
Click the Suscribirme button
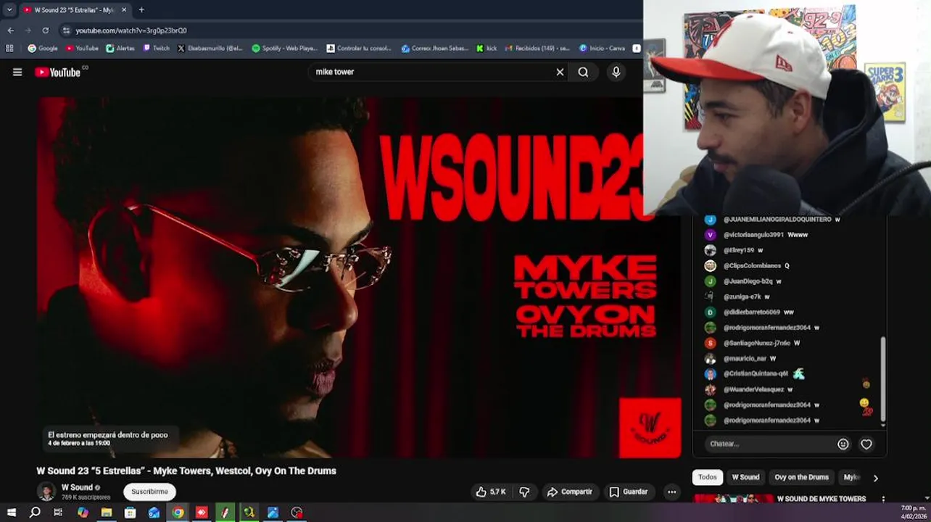149,492
